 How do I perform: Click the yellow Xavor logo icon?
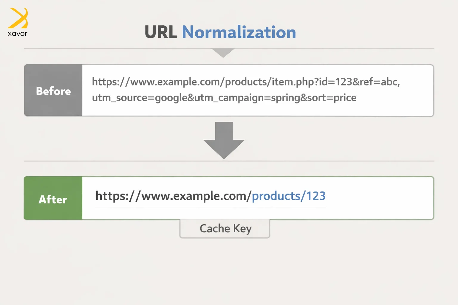click(x=18, y=18)
